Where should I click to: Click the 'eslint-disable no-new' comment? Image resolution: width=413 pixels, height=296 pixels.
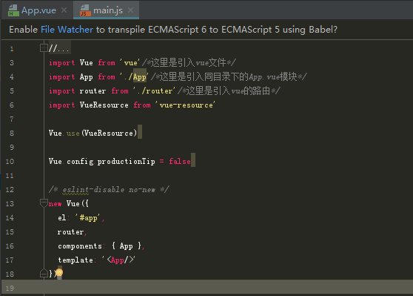pos(109,190)
